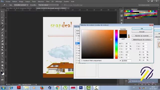The image size is (160, 90).
Task: Select the Lasso tool
Action: point(2,17)
